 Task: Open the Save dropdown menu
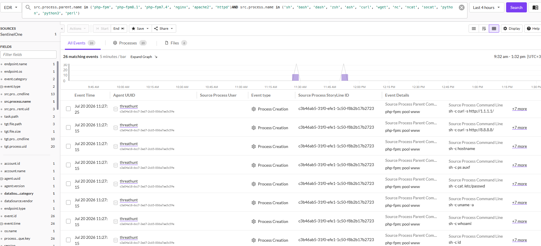click(140, 29)
